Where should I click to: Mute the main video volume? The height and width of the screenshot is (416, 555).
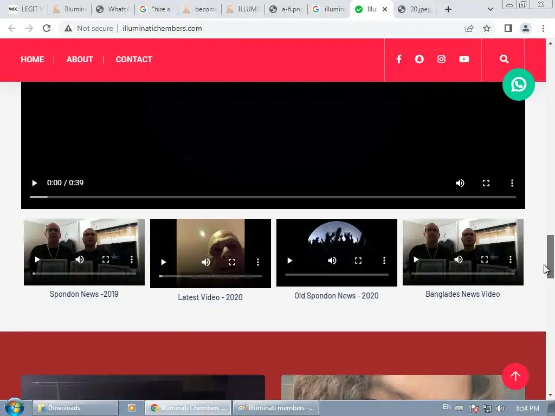coord(460,183)
